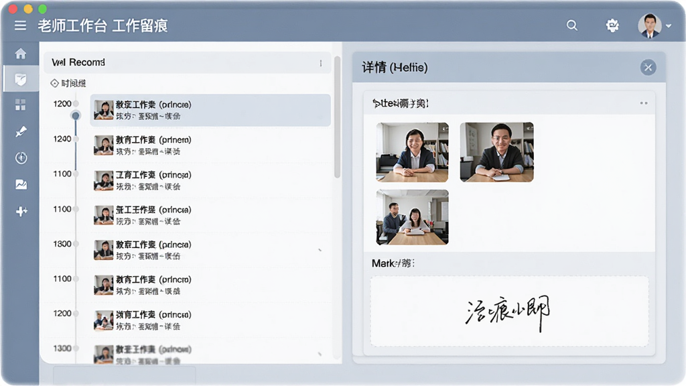Click the Record heading of the list panel
Viewport: 686px width, 386px height.
tap(78, 62)
